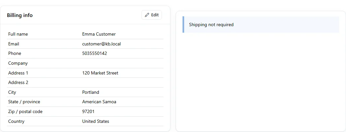Screen dimensions: 346x132
Task: Click the City field label
Action: [12, 92]
